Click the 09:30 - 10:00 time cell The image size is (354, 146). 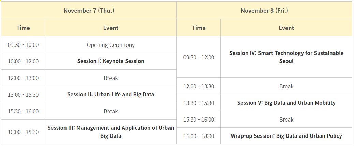(23, 45)
